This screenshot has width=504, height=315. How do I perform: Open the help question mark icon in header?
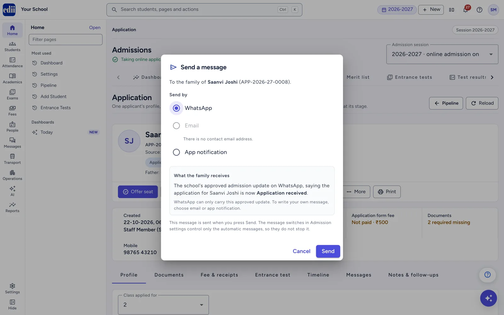(479, 10)
